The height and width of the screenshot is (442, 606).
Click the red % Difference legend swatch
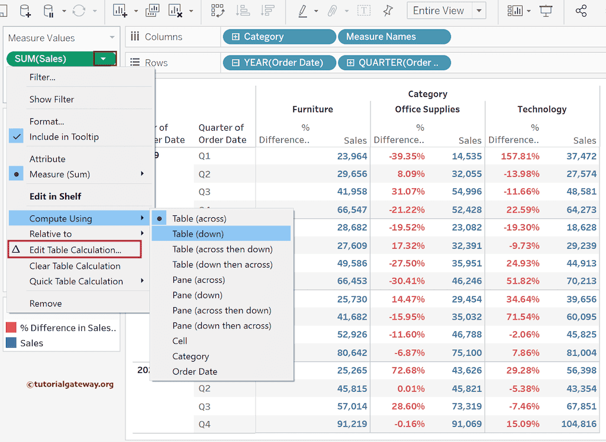[x=11, y=328]
